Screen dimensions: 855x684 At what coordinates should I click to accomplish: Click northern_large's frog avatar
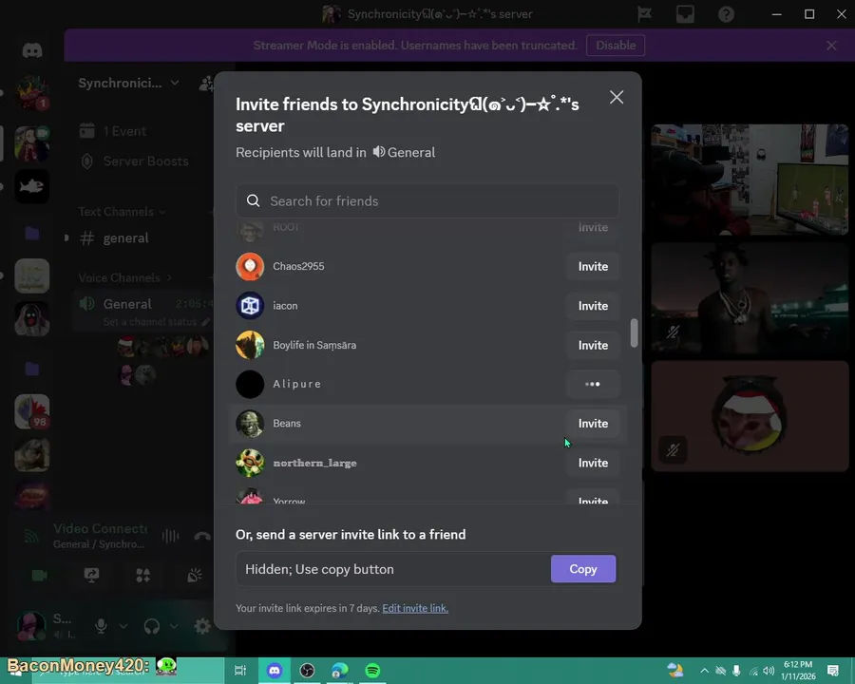(x=250, y=463)
